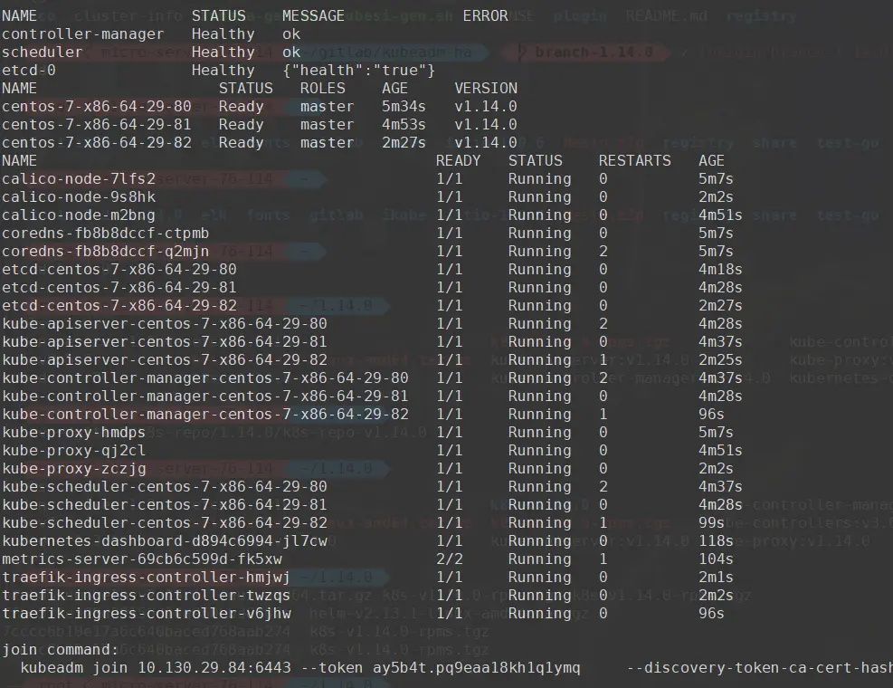The image size is (893, 688).
Task: Click pod coredns-fb8b8dccf-q2mjn
Action: click(x=105, y=252)
